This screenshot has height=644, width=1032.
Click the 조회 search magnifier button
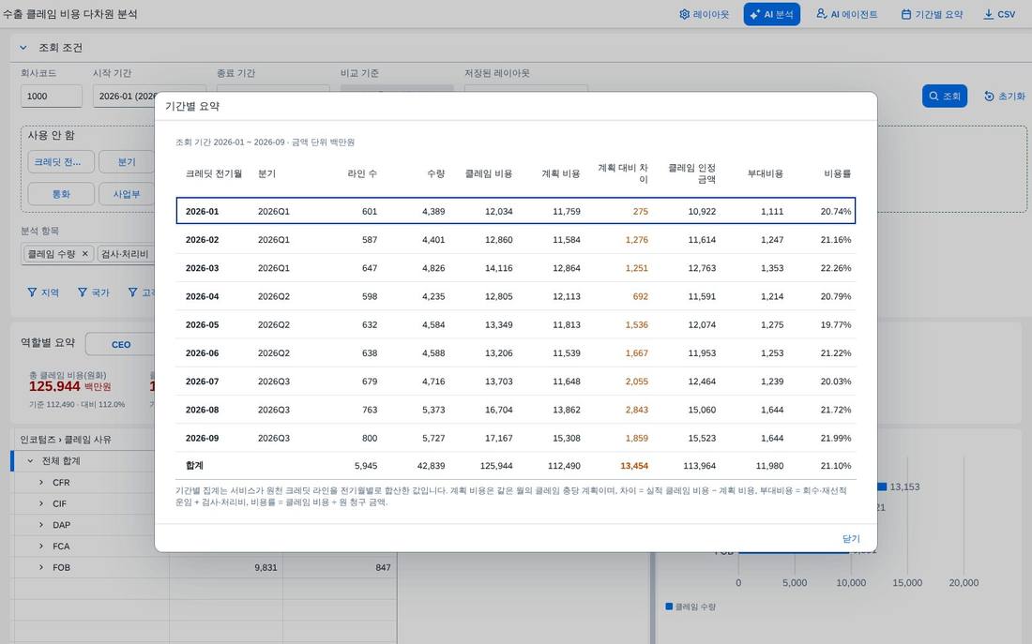(x=945, y=96)
